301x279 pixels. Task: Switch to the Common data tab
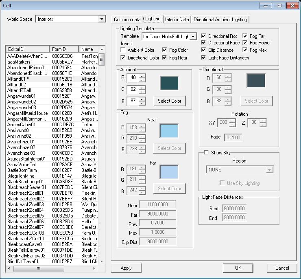point(127,20)
